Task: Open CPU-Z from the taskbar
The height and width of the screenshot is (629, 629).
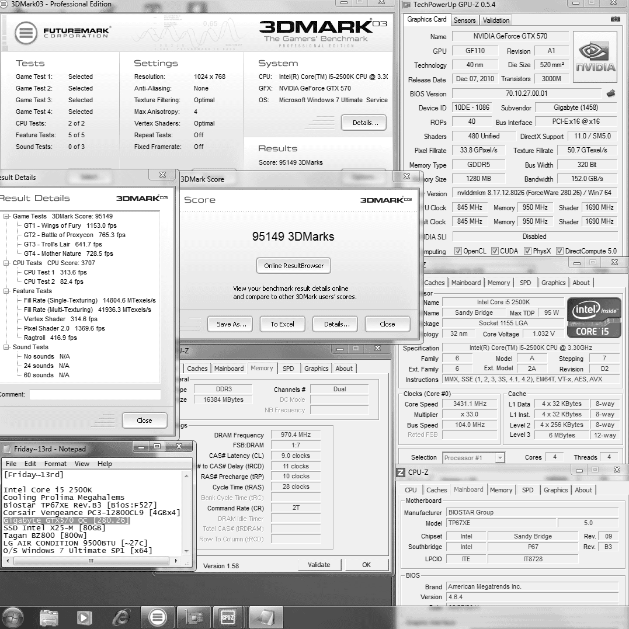Action: coord(227,617)
